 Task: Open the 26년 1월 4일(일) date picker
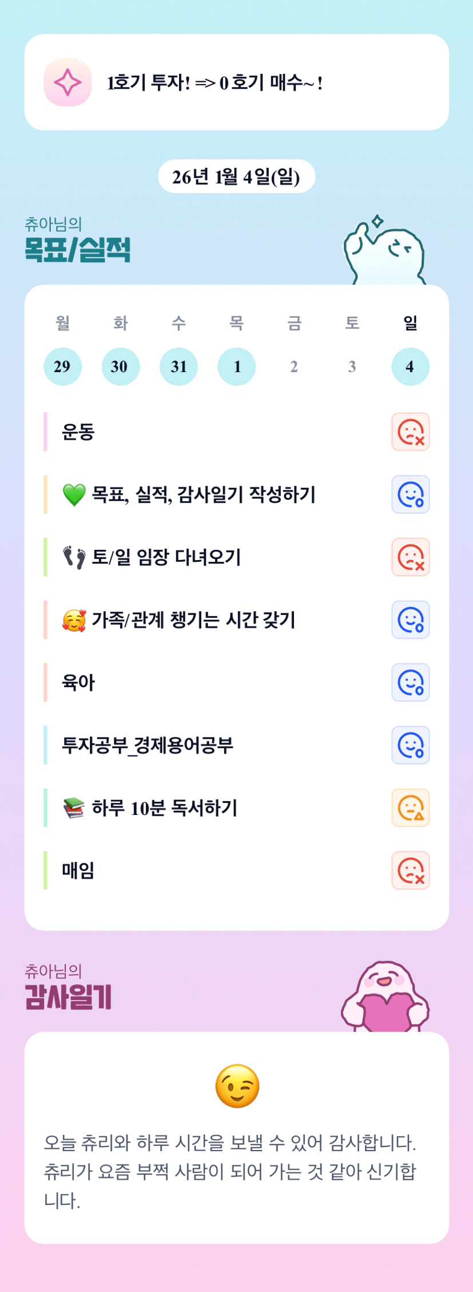(236, 177)
